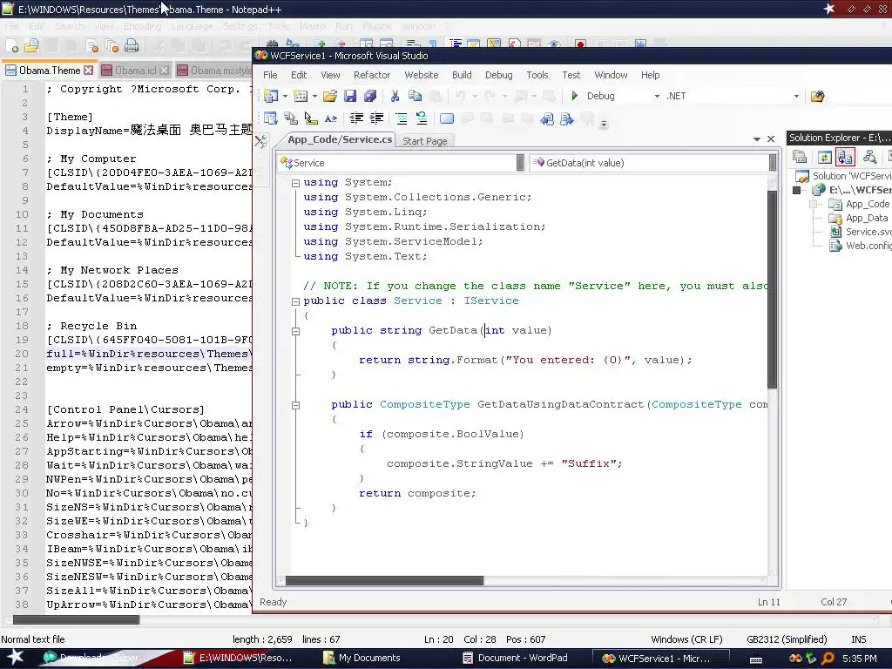Image resolution: width=892 pixels, height=669 pixels.
Task: Open My Documents taskbar button
Action: tap(369, 658)
